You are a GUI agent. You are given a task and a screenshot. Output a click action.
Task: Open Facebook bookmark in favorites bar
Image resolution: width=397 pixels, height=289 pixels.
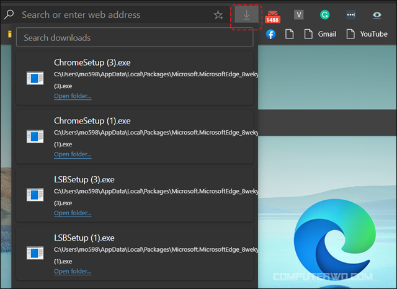tap(270, 34)
